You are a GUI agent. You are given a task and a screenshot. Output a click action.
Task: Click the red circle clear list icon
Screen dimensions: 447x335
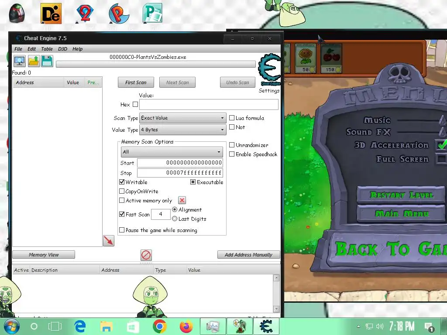click(x=146, y=255)
